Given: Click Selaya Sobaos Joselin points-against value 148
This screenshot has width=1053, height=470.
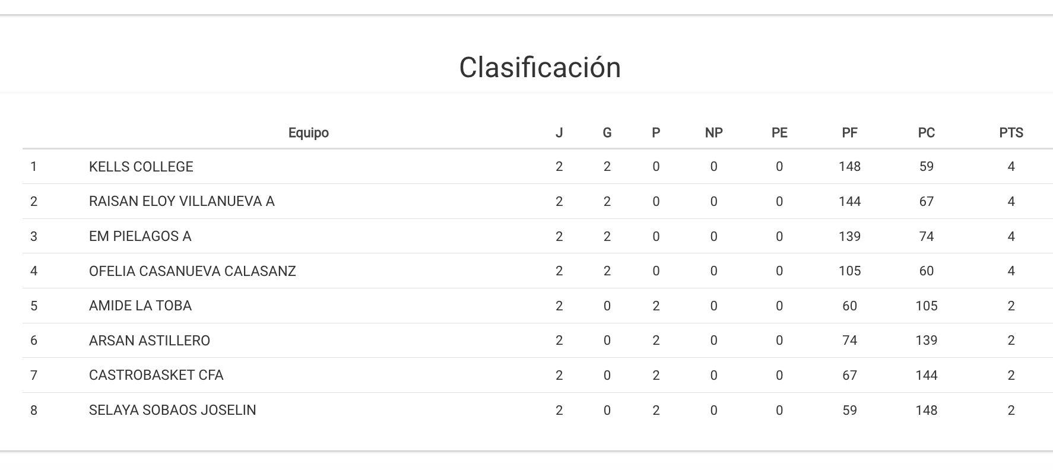Looking at the screenshot, I should 926,410.
